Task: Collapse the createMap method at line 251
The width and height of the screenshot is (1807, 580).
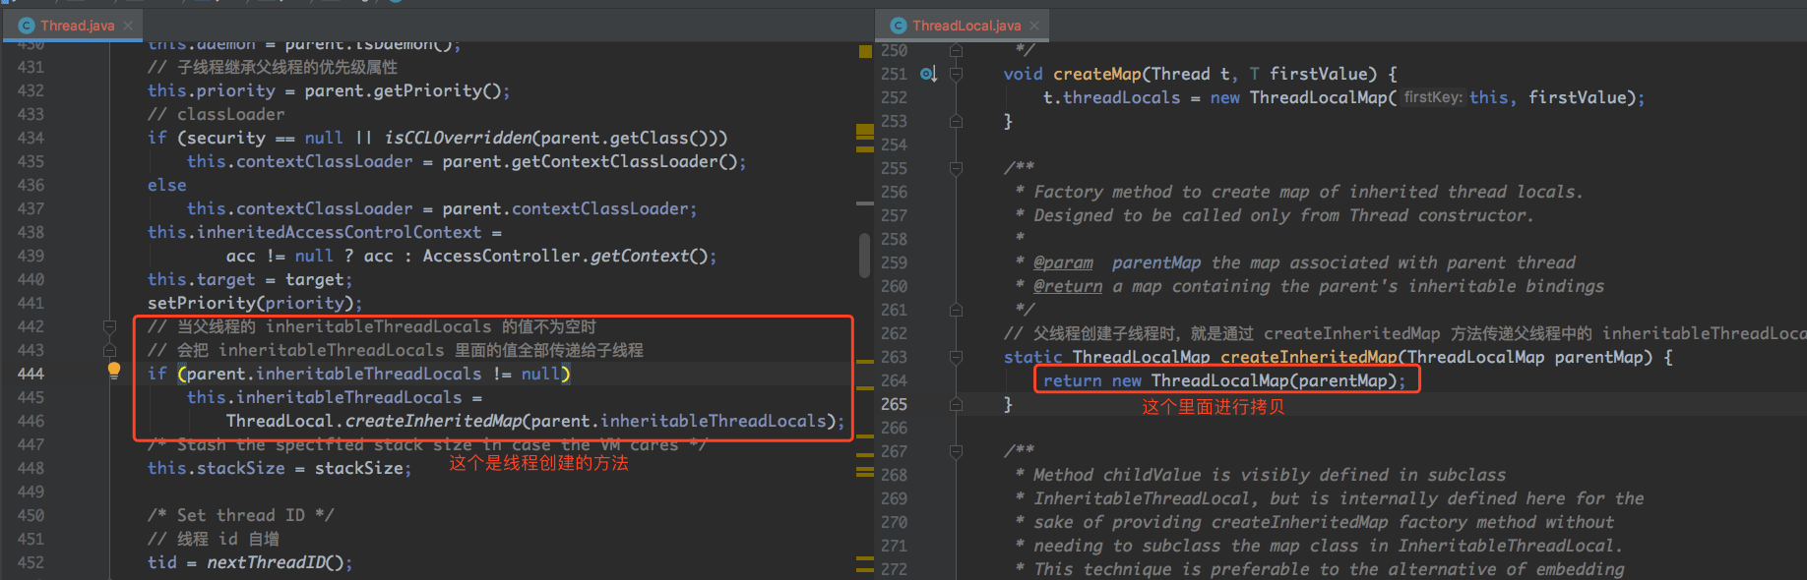Action: 956,74
